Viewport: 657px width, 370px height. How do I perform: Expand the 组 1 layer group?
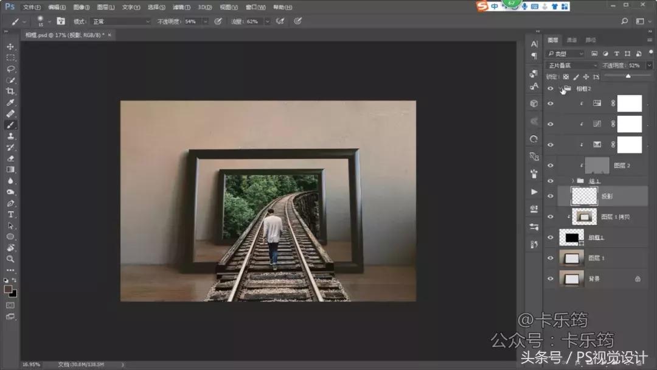tap(573, 181)
